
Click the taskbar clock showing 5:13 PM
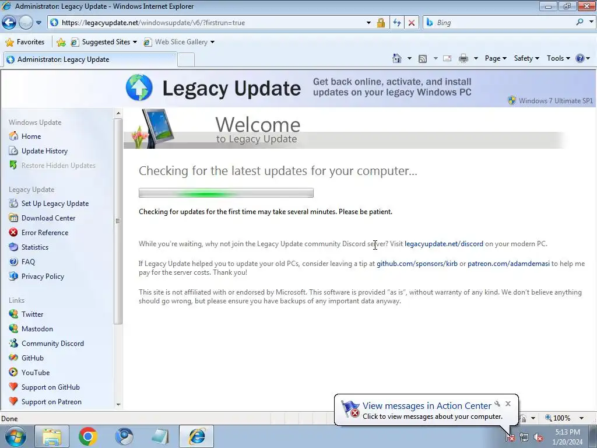(x=567, y=437)
